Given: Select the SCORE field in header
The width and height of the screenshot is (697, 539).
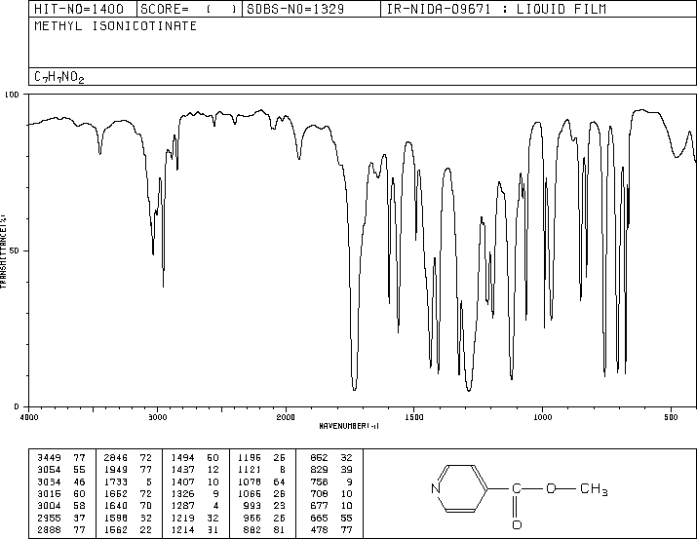Looking at the screenshot, I should [189, 9].
